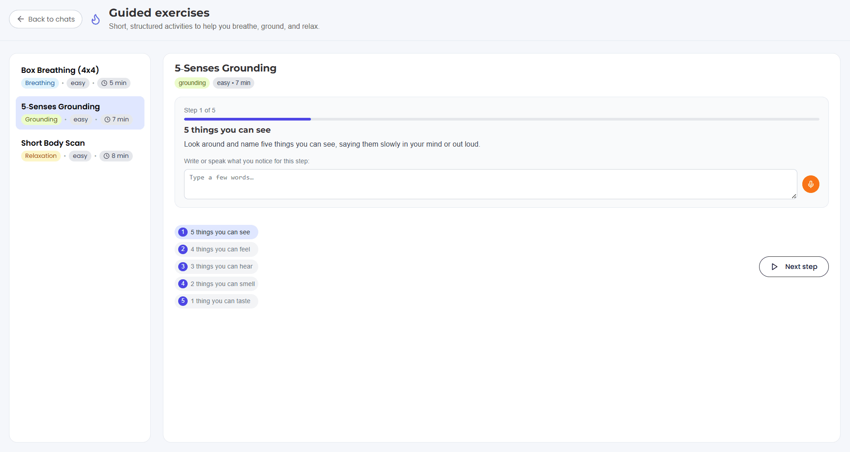Select the 5-Senses Grounding exercise in sidebar
Viewport: 850px width, 452px height.
coord(60,107)
